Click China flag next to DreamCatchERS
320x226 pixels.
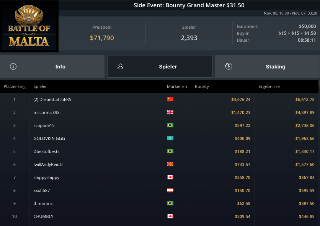170,99
